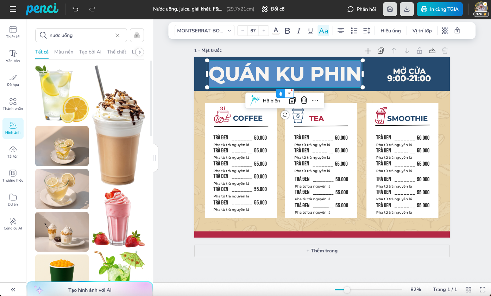Image resolution: width=491 pixels, height=296 pixels.
Task: Delete selected element via floating trash icon
Action: coord(304,101)
